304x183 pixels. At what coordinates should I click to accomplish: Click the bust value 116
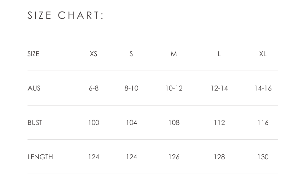point(263,123)
